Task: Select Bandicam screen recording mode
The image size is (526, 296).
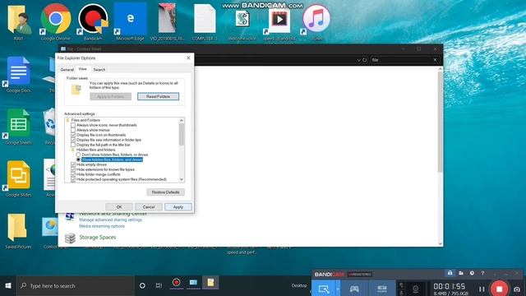Action: point(324,289)
